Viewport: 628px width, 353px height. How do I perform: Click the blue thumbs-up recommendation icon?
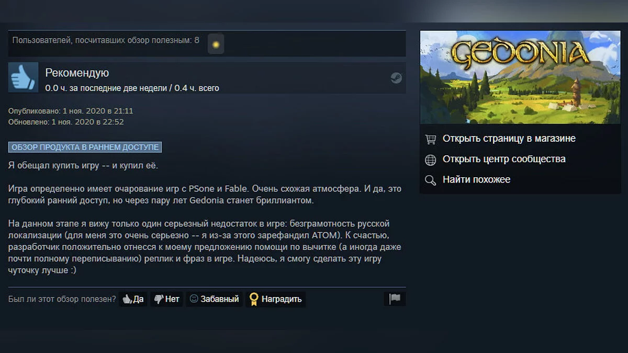[x=24, y=77]
